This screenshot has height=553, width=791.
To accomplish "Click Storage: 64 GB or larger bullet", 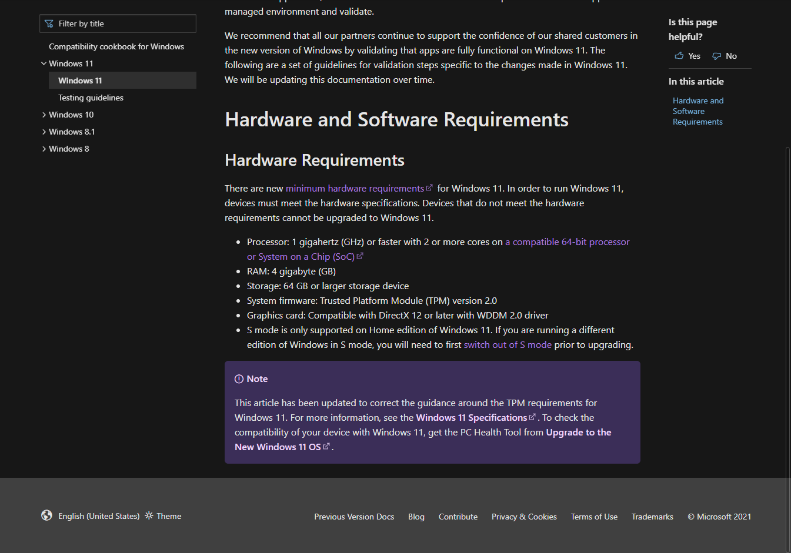I will tap(328, 286).
